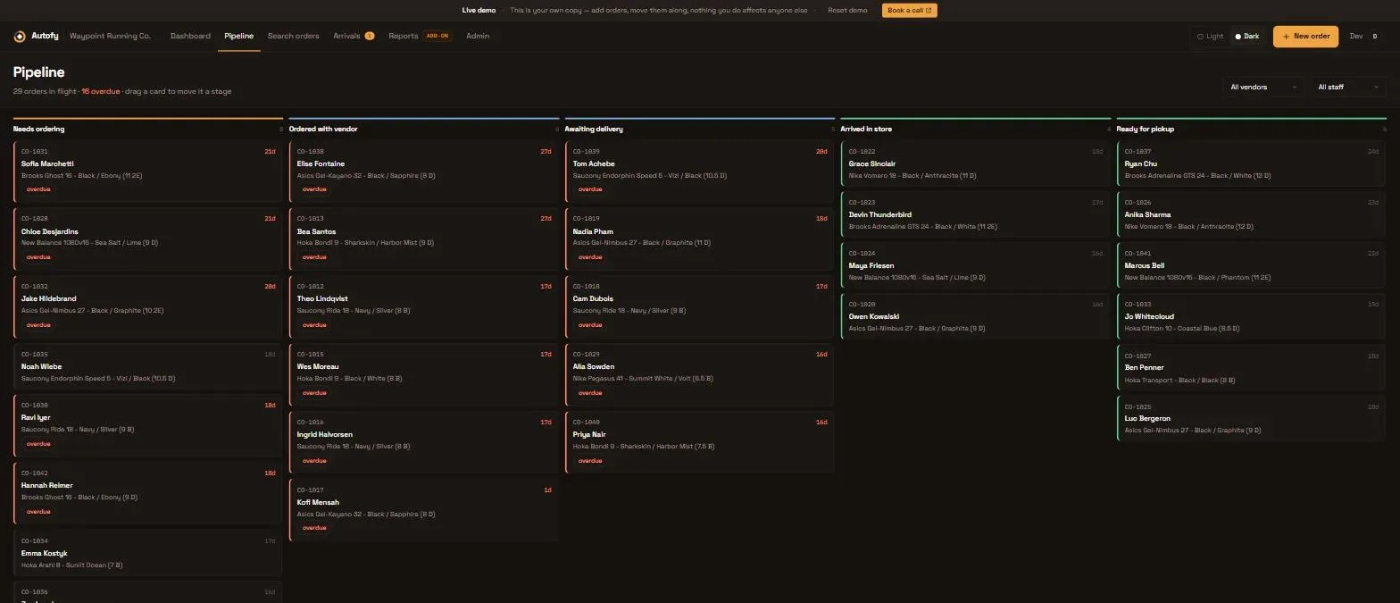This screenshot has height=603, width=1400.
Task: Open Bea Santos order card
Action: (x=424, y=239)
